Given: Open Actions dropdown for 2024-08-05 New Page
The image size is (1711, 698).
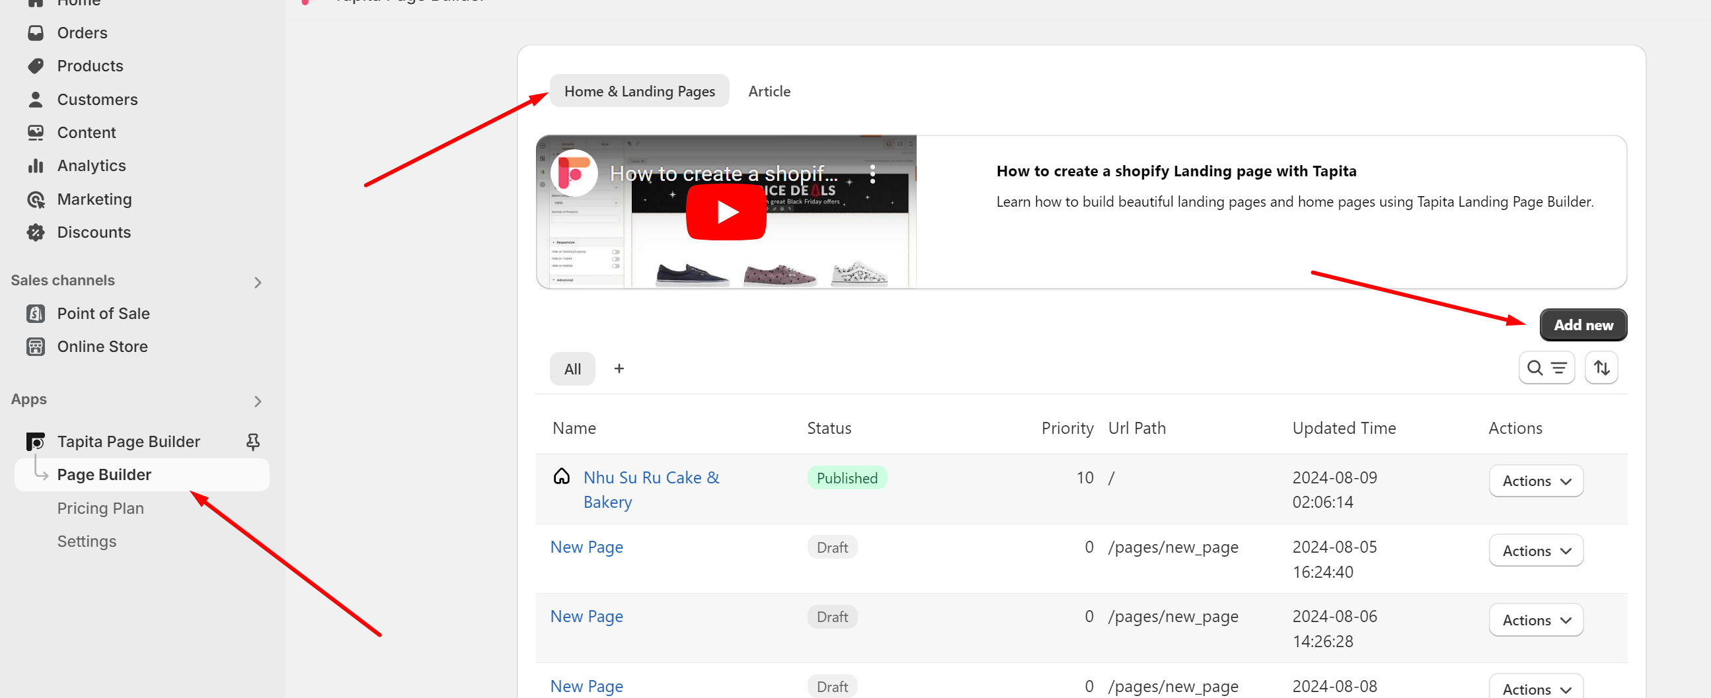Looking at the screenshot, I should tap(1536, 550).
